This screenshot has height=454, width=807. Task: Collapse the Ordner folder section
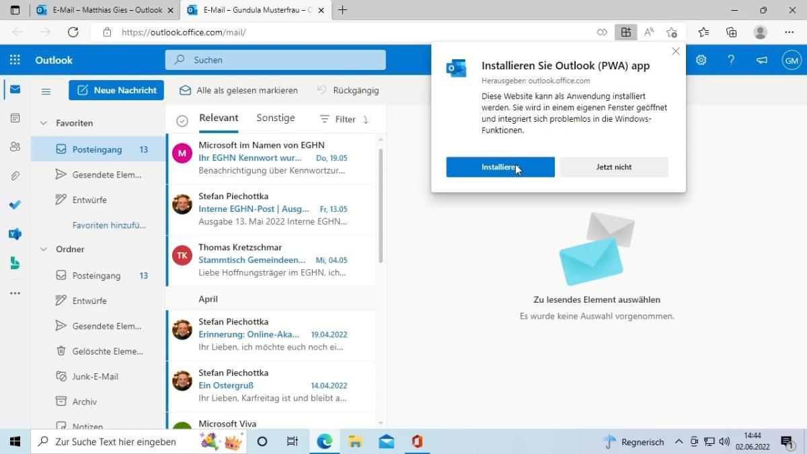point(44,249)
